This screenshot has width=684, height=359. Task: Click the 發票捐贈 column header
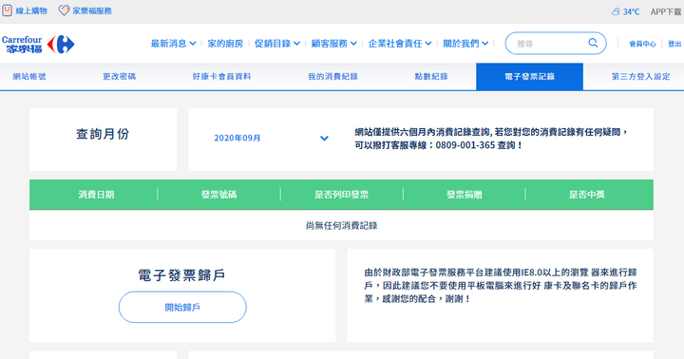(465, 195)
